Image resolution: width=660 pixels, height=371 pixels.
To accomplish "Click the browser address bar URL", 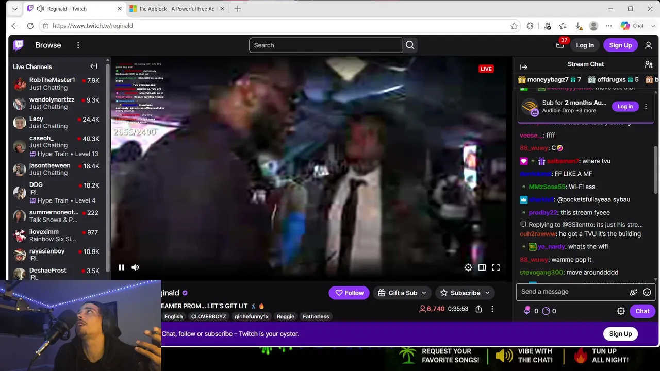I will click(93, 26).
